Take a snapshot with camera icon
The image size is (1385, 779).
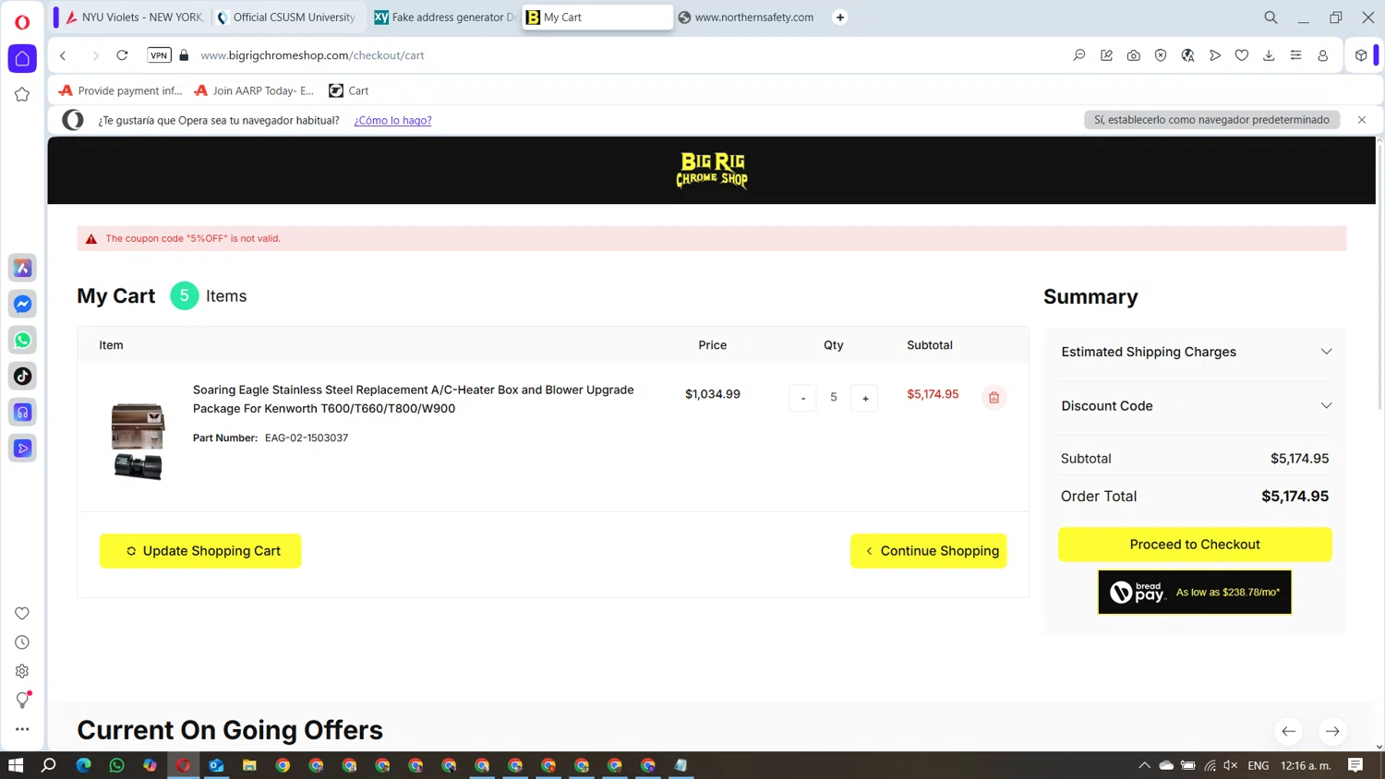[1133, 55]
